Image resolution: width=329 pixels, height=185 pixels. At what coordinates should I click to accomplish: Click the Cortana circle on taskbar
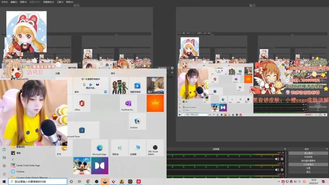click(x=71, y=182)
